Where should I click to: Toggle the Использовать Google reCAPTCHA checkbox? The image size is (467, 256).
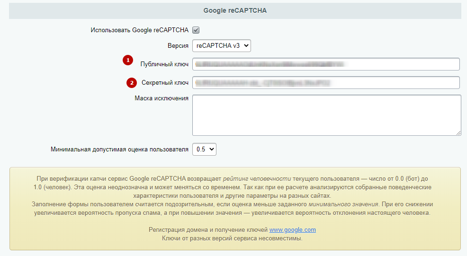click(x=196, y=30)
